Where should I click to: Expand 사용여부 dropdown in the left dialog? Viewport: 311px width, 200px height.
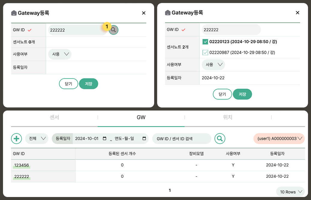[60, 54]
